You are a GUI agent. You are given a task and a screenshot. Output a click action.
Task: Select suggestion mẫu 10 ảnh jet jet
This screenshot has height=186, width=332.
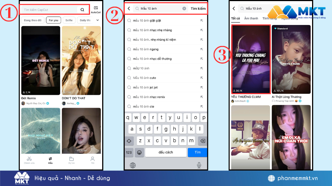pyautogui.click(x=166, y=87)
